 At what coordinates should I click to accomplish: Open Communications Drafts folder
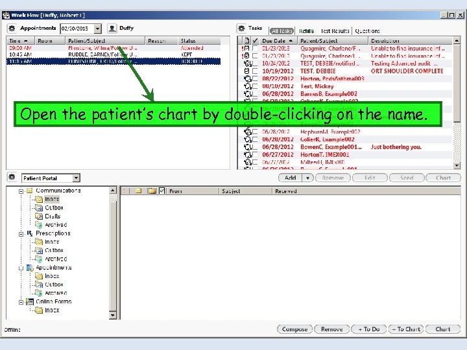[x=48, y=216]
